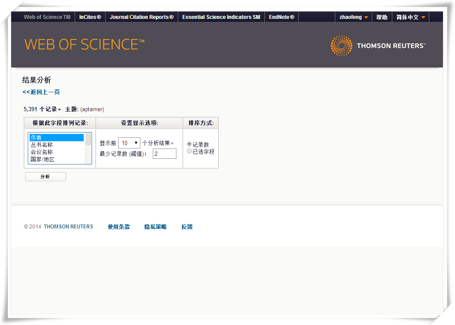Click the Thomson Reuters logo
Screen dimensions: 455x325
[378, 46]
